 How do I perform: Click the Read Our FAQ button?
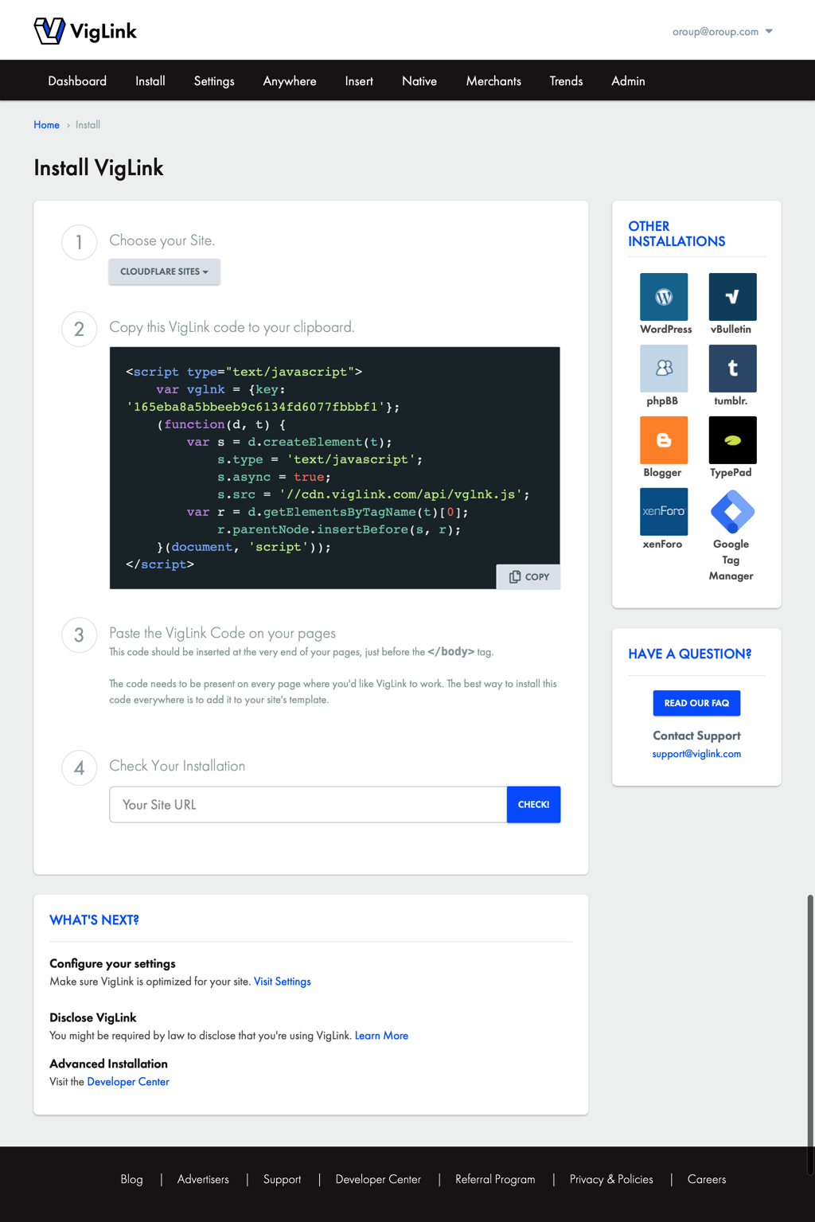(696, 703)
